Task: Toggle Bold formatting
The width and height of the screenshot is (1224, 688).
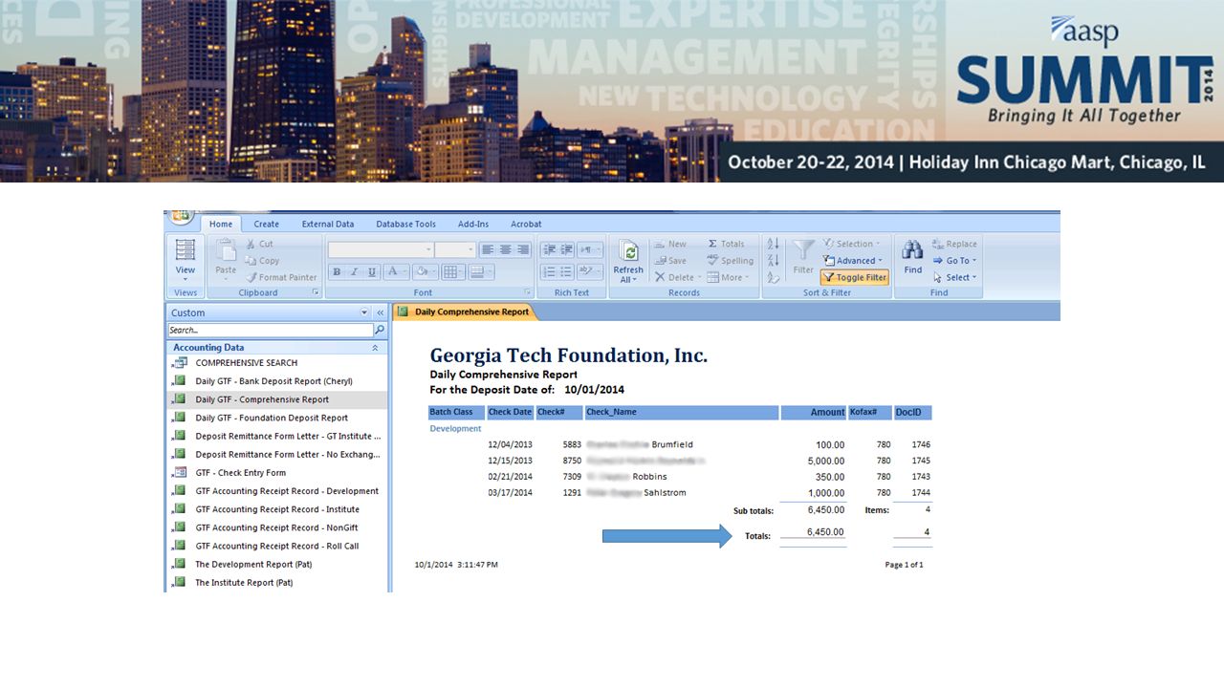Action: pyautogui.click(x=337, y=272)
